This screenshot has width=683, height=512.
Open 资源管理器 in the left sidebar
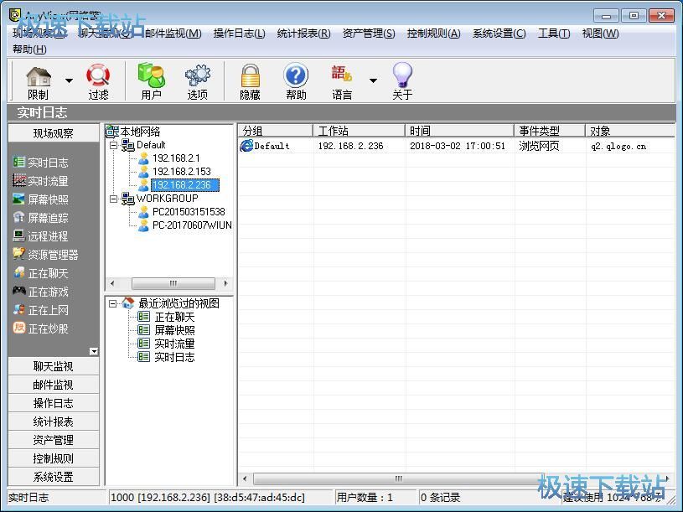45,254
